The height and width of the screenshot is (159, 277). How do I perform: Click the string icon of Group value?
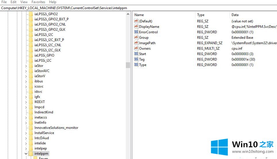[x=136, y=37]
